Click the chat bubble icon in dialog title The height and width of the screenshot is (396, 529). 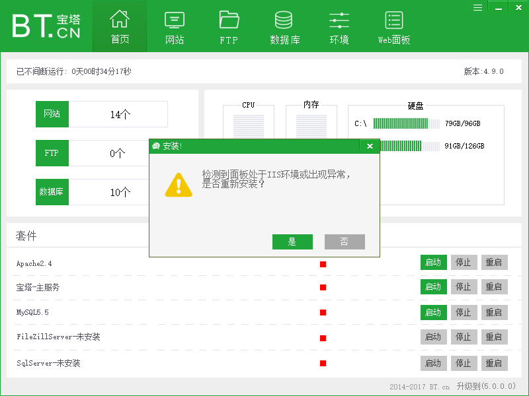pos(156,146)
